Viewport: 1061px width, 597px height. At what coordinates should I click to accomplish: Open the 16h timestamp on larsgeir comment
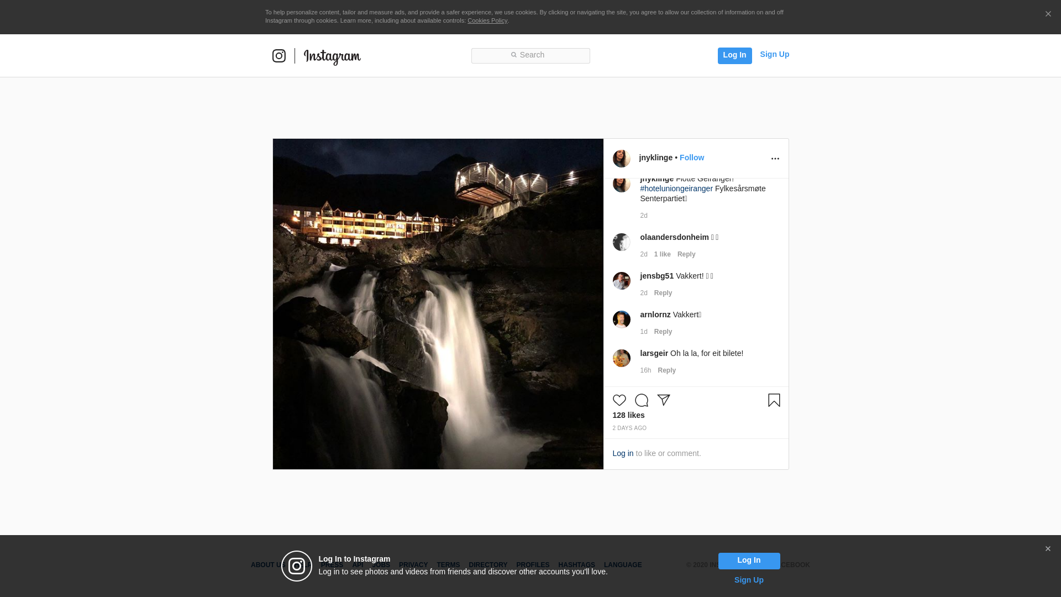pyautogui.click(x=645, y=370)
